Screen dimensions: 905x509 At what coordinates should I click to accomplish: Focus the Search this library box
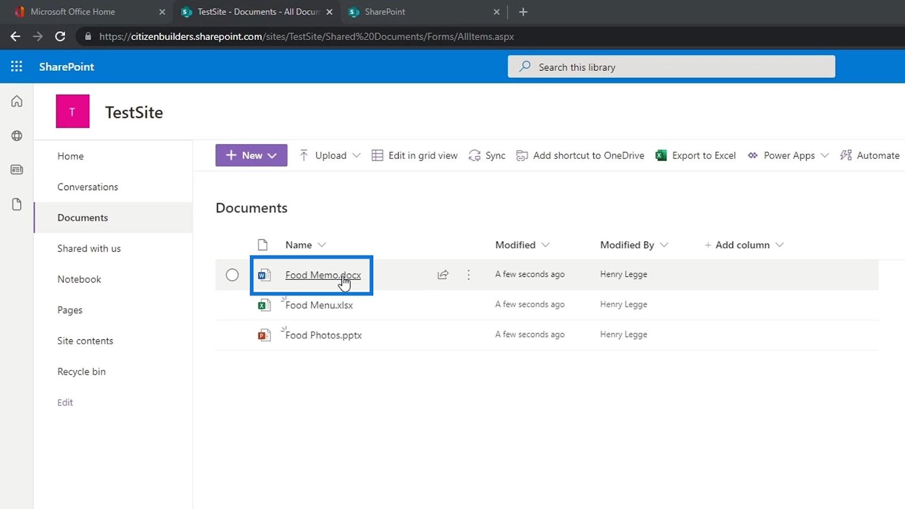coord(671,67)
